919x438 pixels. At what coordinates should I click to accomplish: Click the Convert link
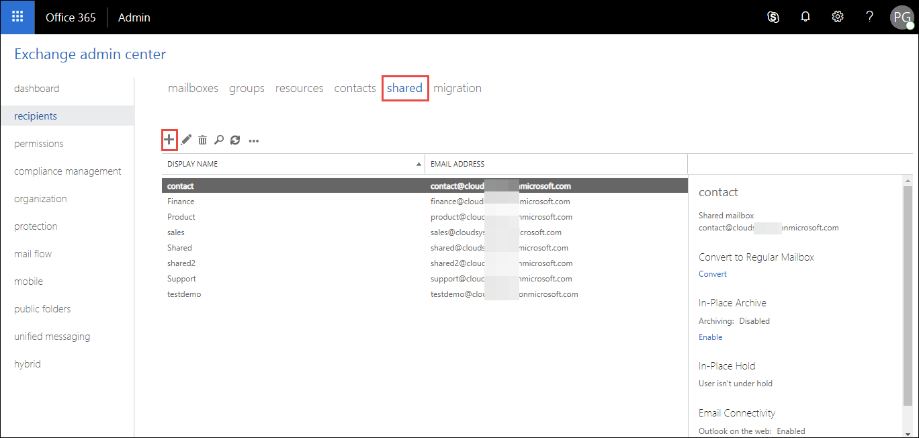click(x=713, y=274)
